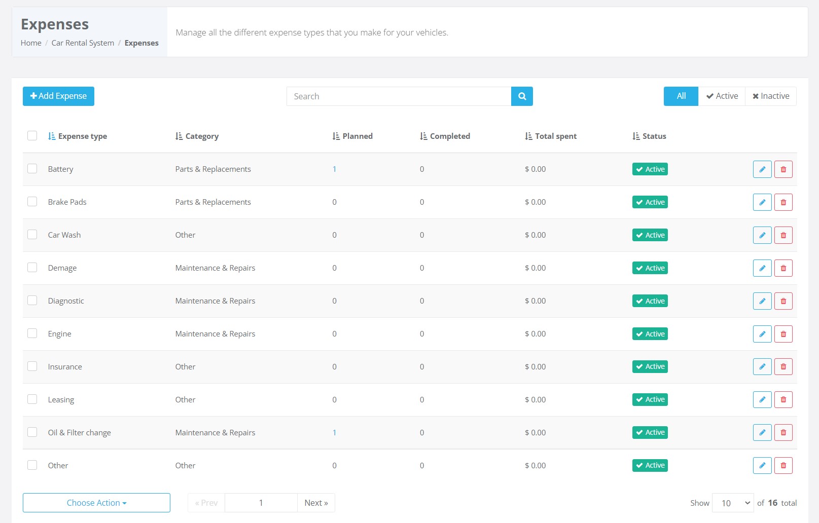
Task: Open Car Rental System breadcrumb
Action: (x=83, y=43)
